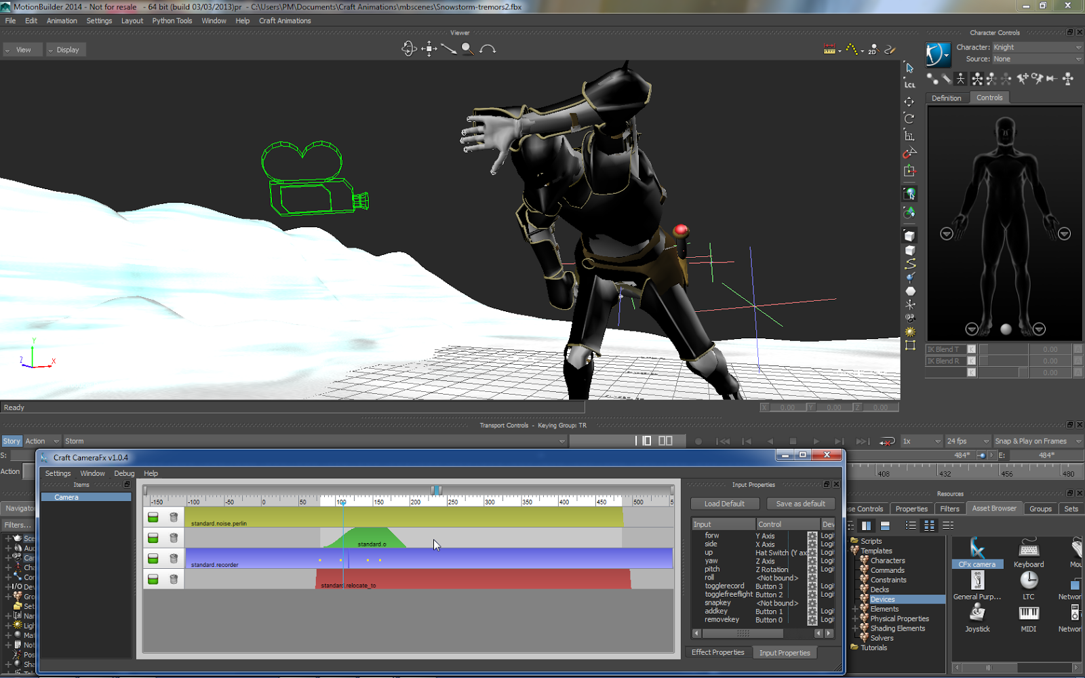Screen dimensions: 1085x678
Task: Select Camera in the Items list
Action: click(x=86, y=497)
